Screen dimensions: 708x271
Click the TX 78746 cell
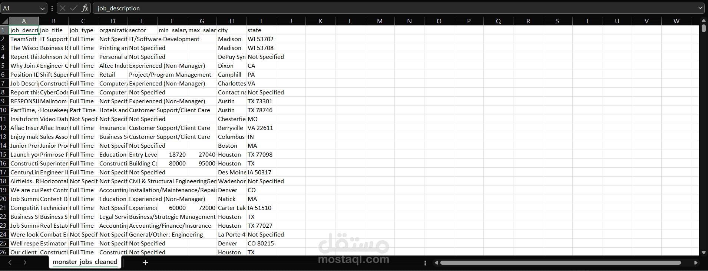tap(261, 110)
